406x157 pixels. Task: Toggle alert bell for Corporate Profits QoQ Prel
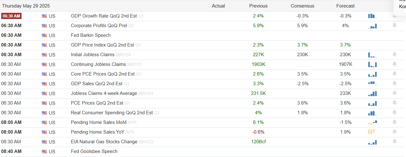coord(394,25)
